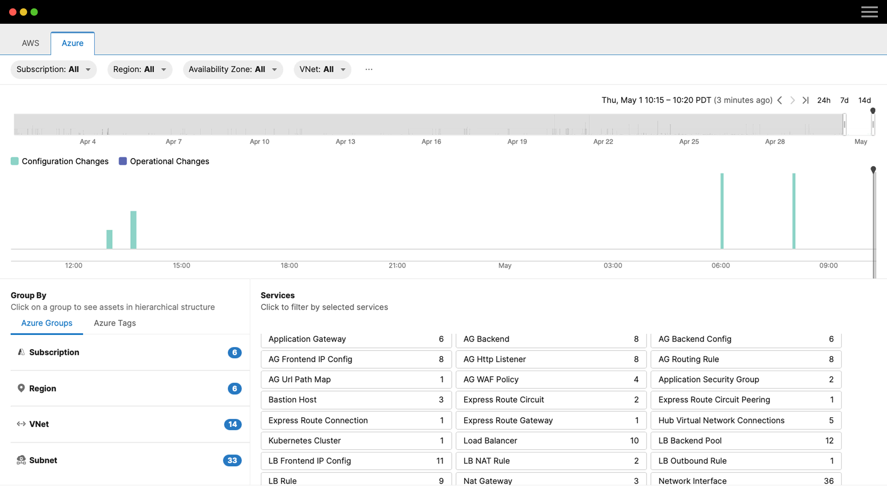Open the more filters ellipsis
Image resolution: width=887 pixels, height=488 pixels.
tap(369, 69)
